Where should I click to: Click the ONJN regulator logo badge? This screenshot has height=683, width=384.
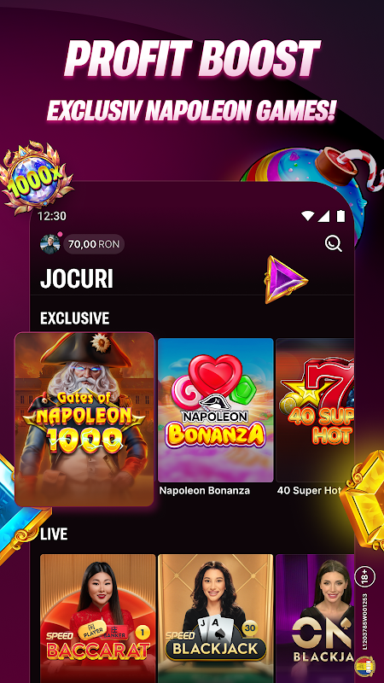(364, 667)
